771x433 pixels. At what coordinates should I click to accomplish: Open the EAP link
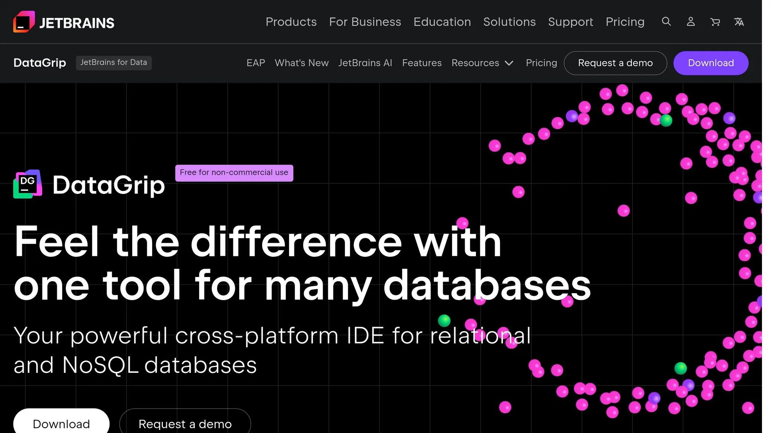(256, 63)
